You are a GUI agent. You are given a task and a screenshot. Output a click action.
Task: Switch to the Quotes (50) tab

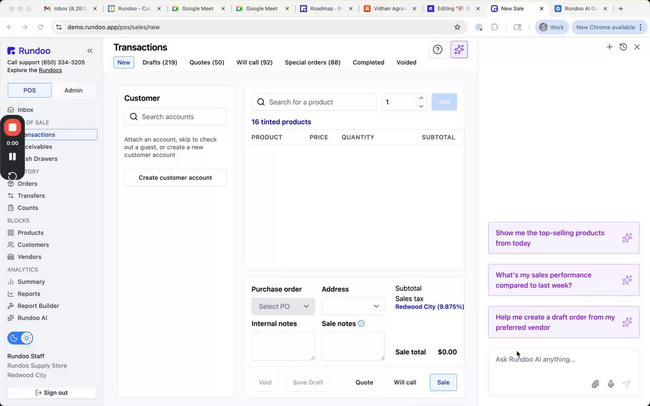click(207, 63)
